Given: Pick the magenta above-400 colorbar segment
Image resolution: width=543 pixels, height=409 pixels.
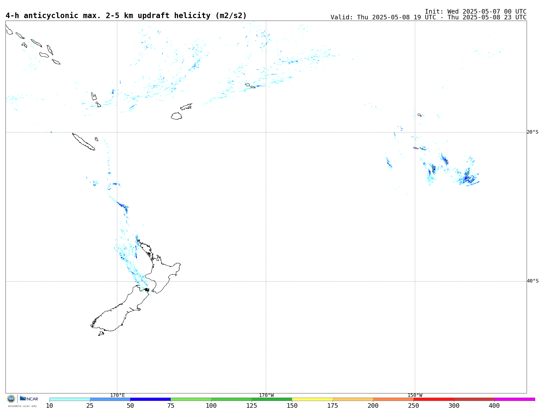Looking at the screenshot, I should [515, 399].
